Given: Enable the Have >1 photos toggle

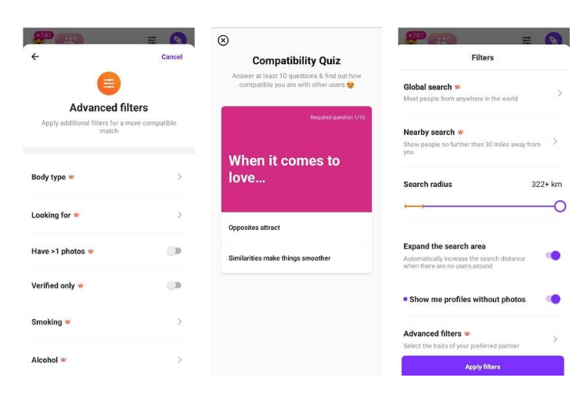Looking at the screenshot, I should [174, 251].
